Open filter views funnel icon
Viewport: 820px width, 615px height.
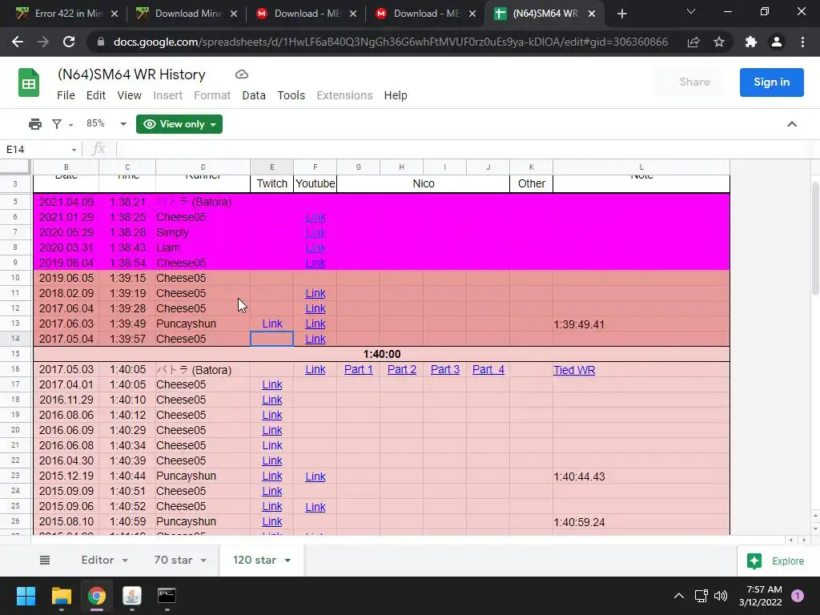[x=57, y=124]
